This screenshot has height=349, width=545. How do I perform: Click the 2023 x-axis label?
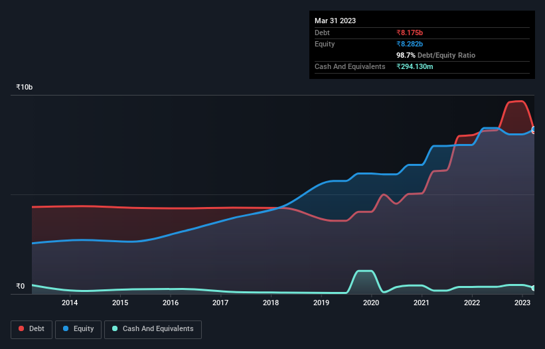522,303
